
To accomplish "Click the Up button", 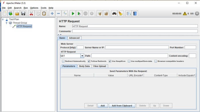I will (x=155, y=106).
